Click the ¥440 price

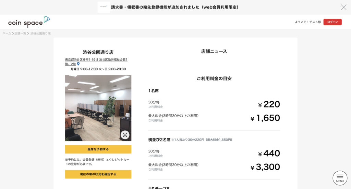click(x=269, y=153)
